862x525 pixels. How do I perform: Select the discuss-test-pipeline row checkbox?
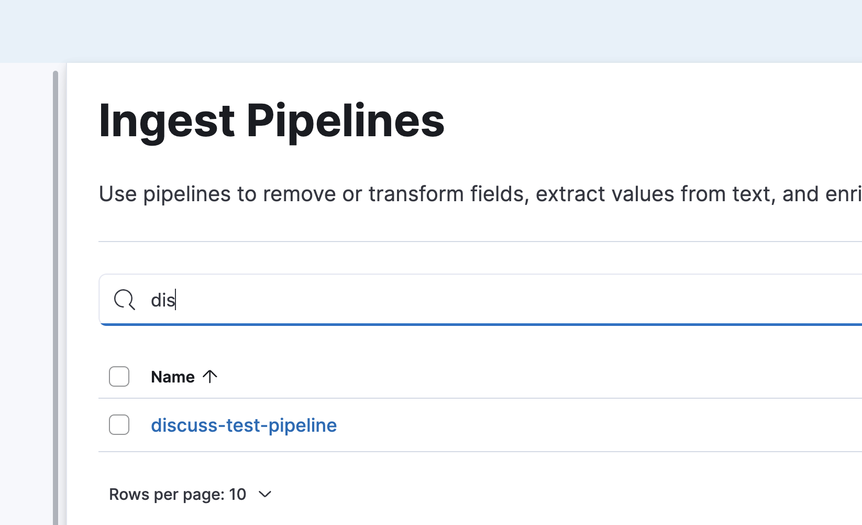[119, 425]
